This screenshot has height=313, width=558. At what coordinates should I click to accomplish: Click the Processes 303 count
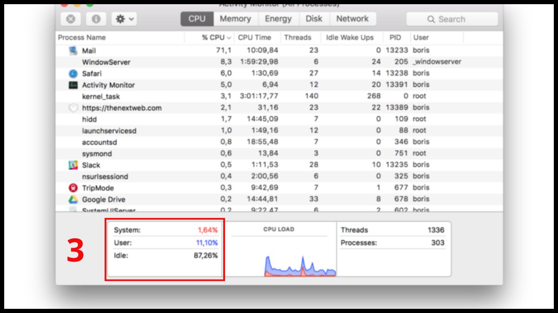click(438, 243)
